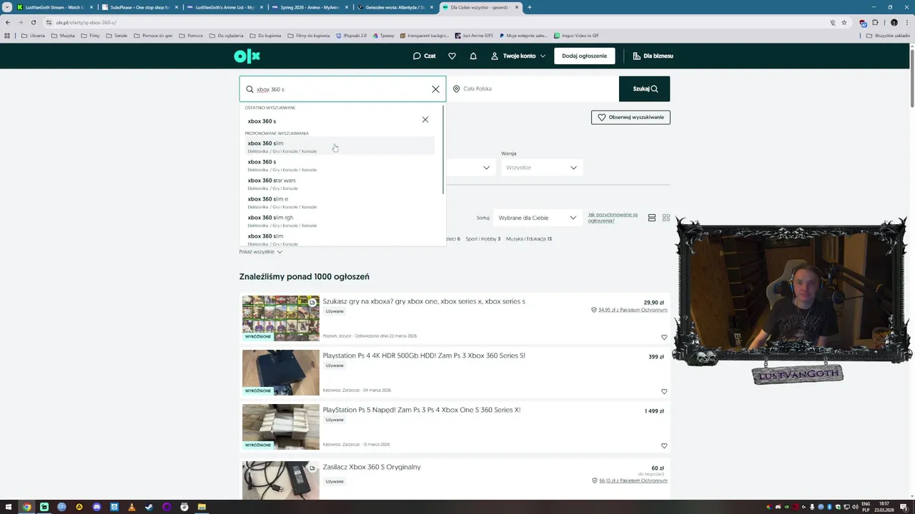Click the Cała Polska location field
The width and height of the screenshot is (915, 514).
click(533, 89)
